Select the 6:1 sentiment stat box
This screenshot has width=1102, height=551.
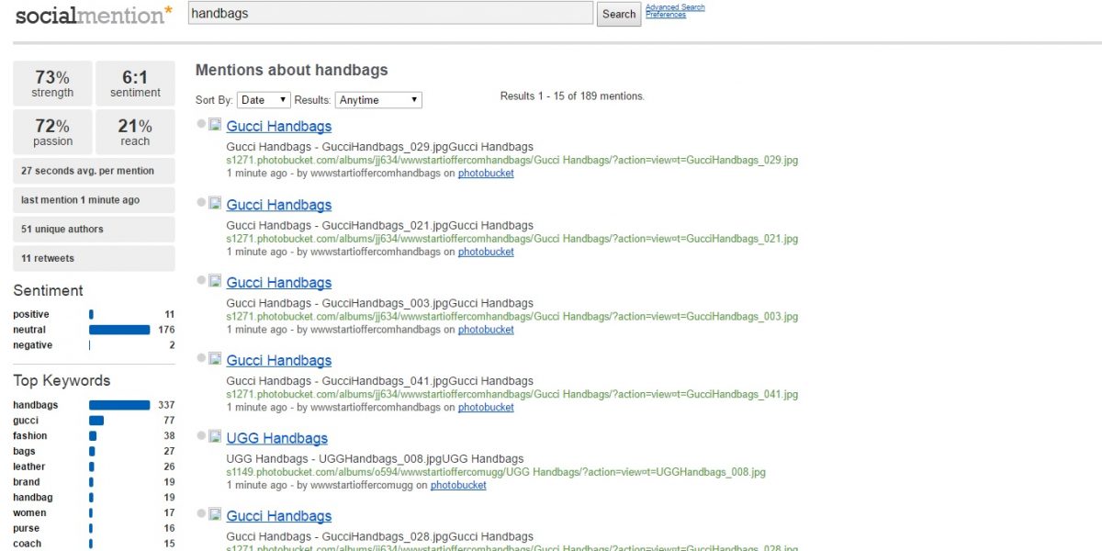point(135,84)
